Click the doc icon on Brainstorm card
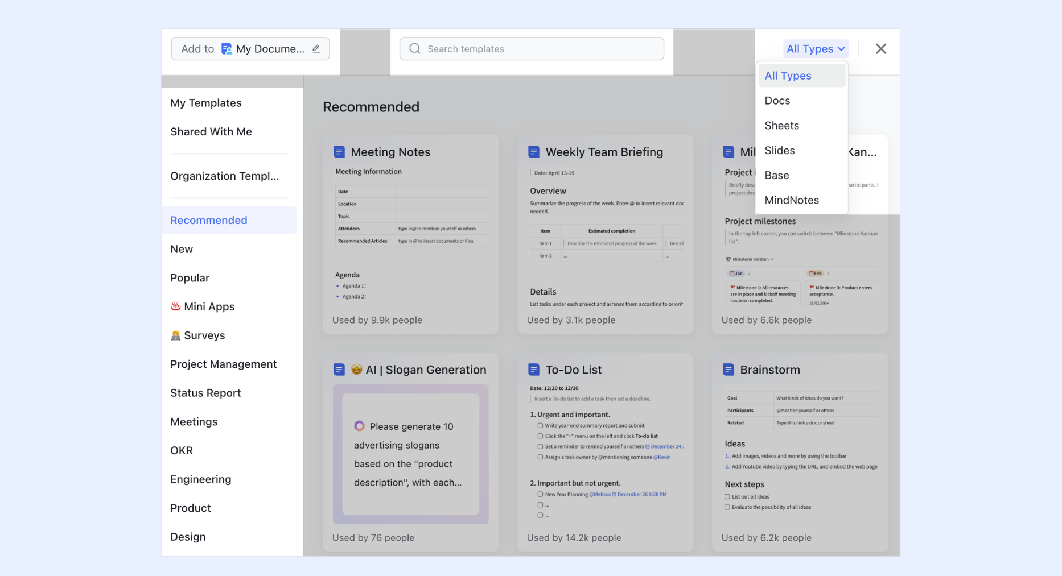Image resolution: width=1062 pixels, height=576 pixels. [728, 370]
